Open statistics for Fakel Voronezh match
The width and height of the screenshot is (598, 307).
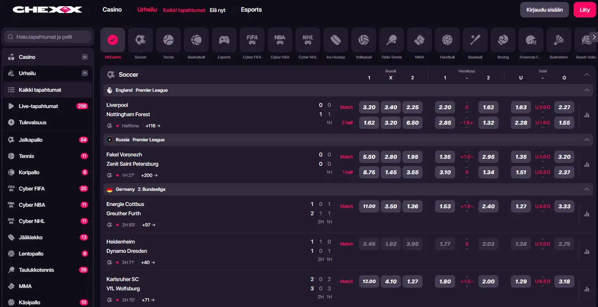tap(587, 165)
